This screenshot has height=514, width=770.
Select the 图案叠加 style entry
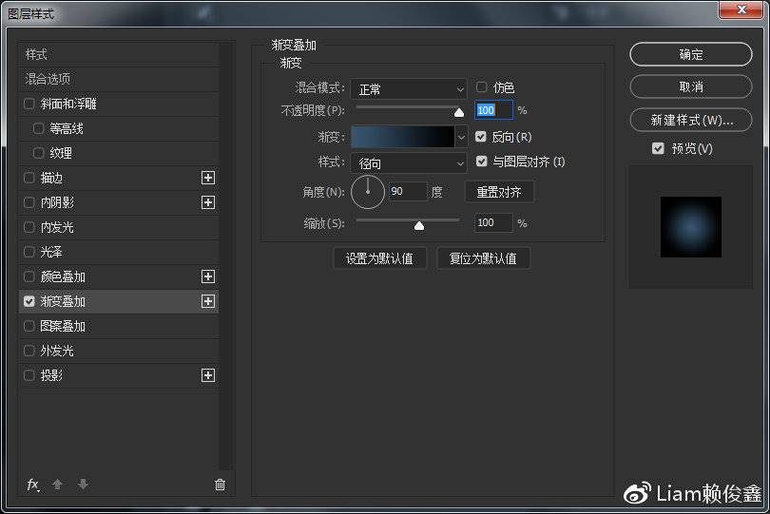coord(118,326)
